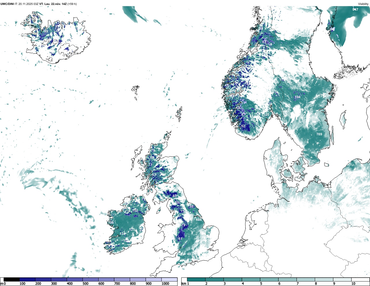The height and width of the screenshot is (286, 370).
Task: Click the '81' value over Wales border
Action: 180,239
